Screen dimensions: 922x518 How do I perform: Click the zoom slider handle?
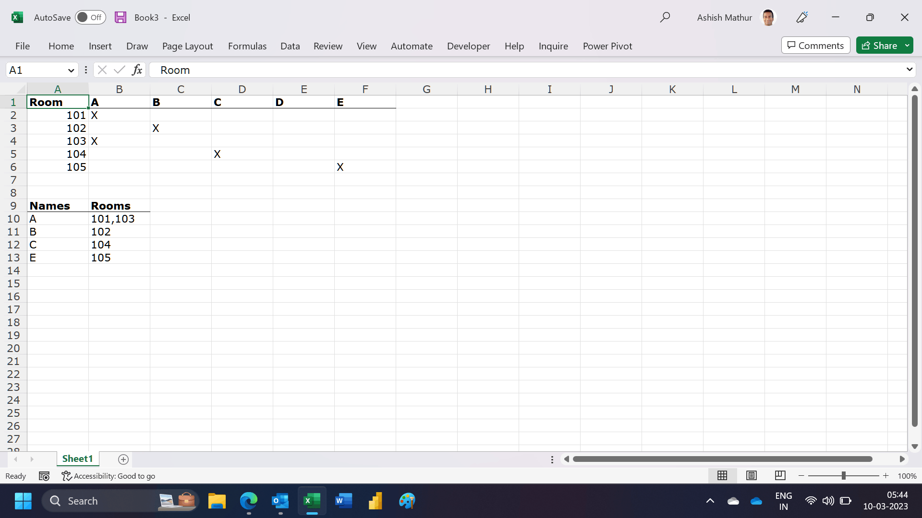coord(843,476)
